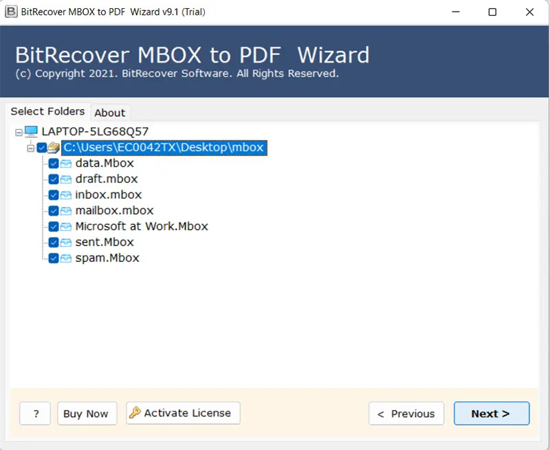Click the BitRecover app icon in title bar
Screen dimensions: 550x450
pos(10,12)
